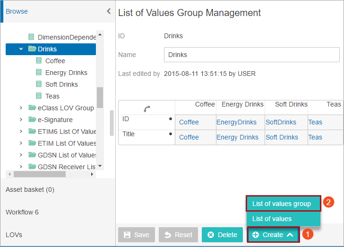Click the ID row label in table

point(126,119)
